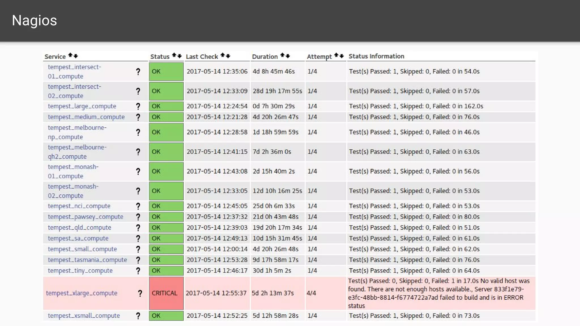The height and width of the screenshot is (326, 580).
Task: Sort Last Check column descending arrow
Action: (x=228, y=56)
